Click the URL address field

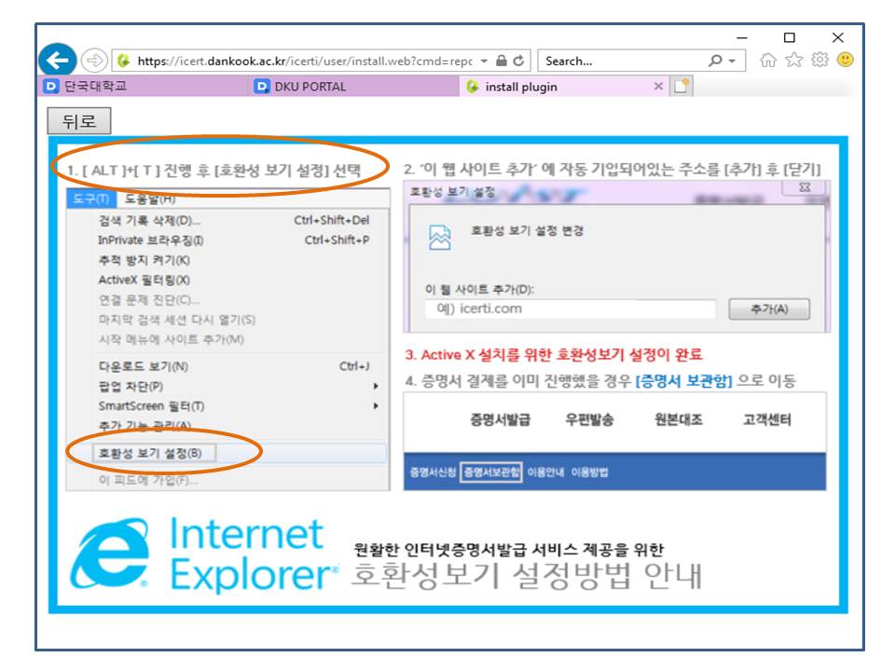(x=298, y=62)
